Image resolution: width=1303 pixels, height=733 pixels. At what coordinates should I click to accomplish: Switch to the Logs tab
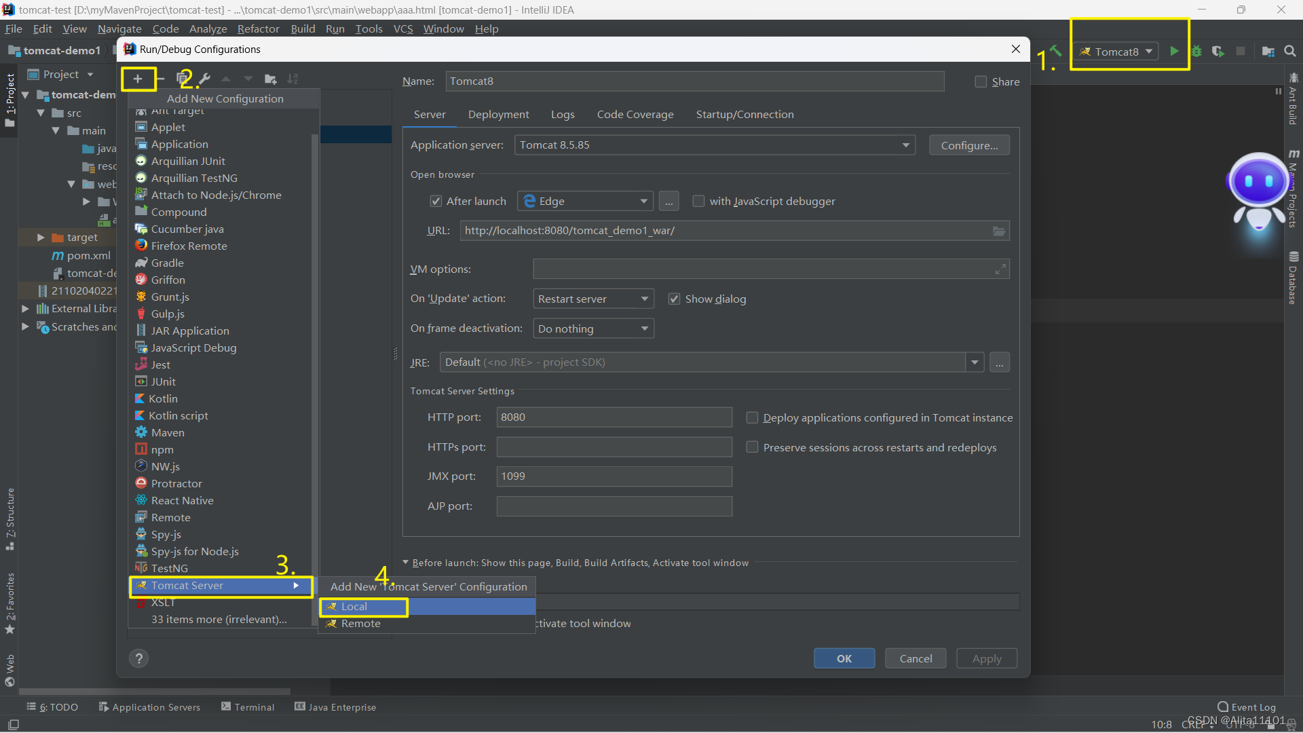tap(562, 113)
